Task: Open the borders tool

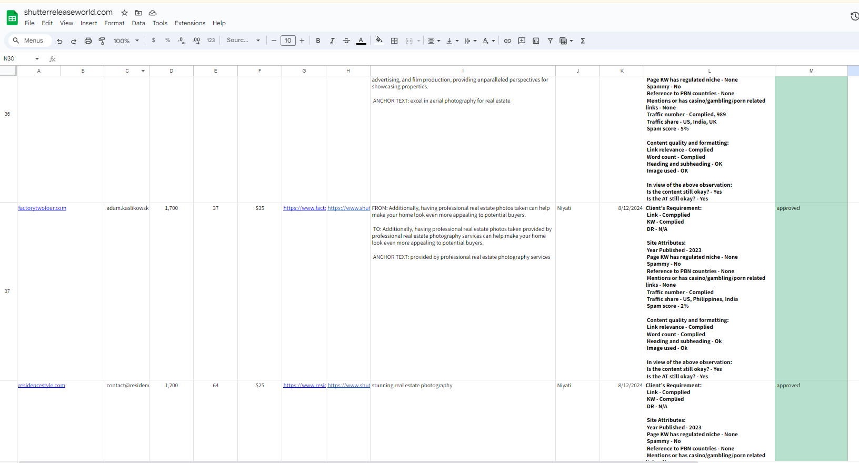Action: pos(394,41)
